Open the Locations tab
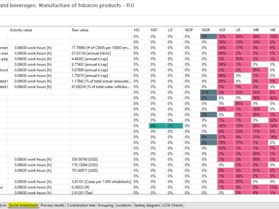The image size is (279, 209). pos(124,205)
